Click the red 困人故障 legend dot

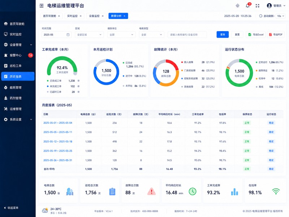click(182, 62)
